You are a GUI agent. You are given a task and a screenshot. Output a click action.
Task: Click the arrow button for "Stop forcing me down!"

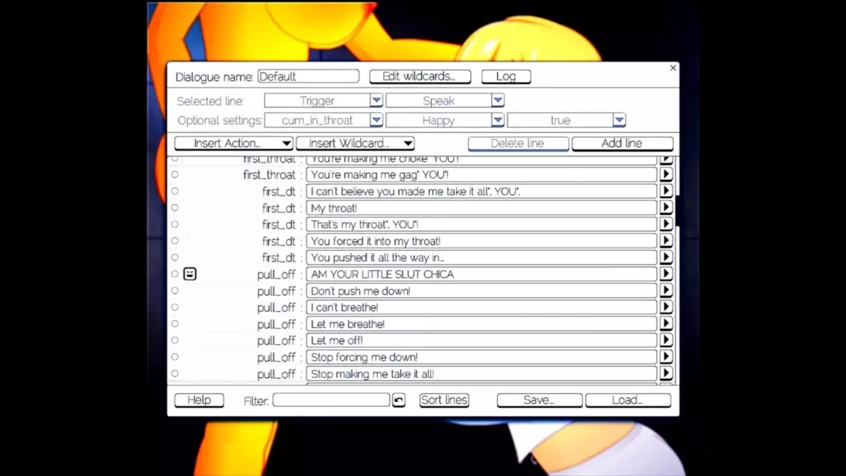point(666,357)
